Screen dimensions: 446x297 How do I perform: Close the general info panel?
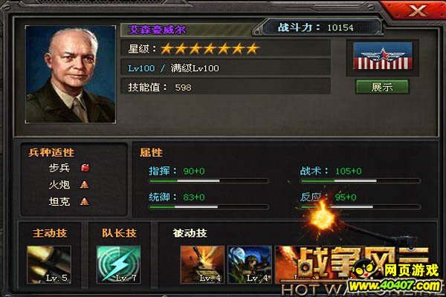click(416, 11)
